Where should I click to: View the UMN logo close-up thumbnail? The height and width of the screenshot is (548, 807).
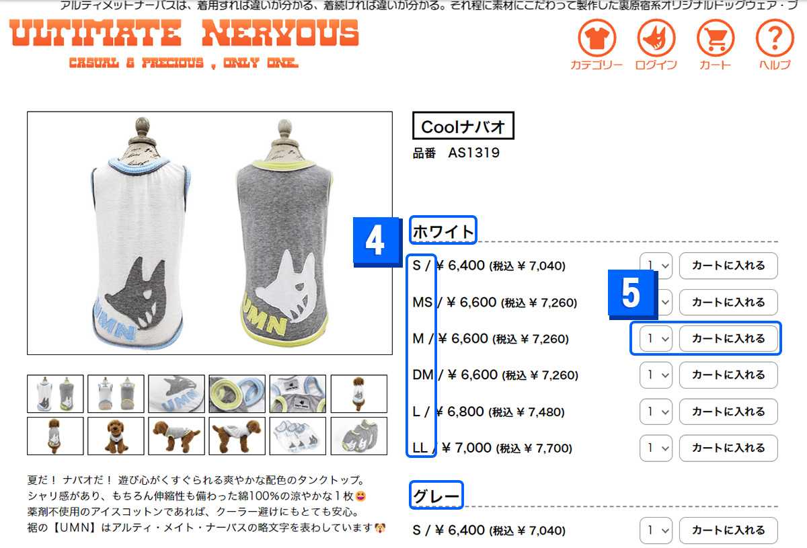click(x=176, y=393)
